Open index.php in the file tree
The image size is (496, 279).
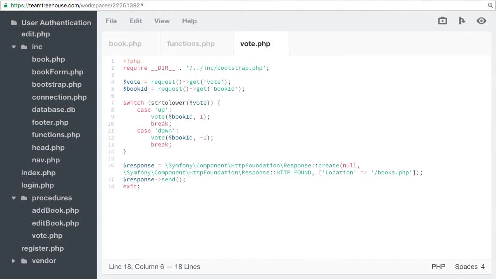coord(38,173)
